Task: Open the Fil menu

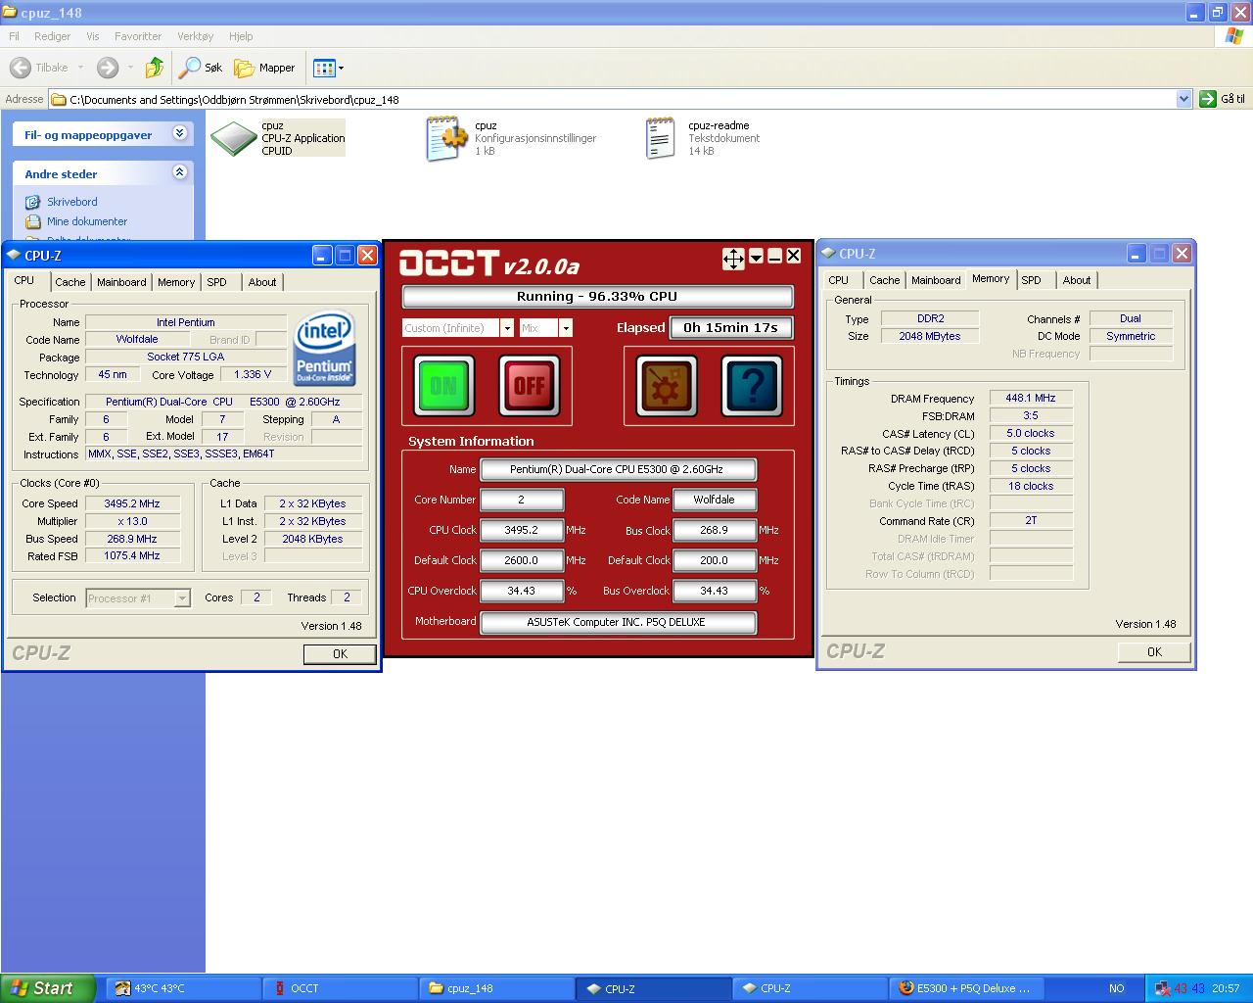Action: click(14, 36)
